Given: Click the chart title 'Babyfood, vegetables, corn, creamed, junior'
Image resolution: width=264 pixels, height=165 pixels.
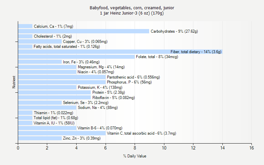Looking at the screenshot, I should point(132,8).
